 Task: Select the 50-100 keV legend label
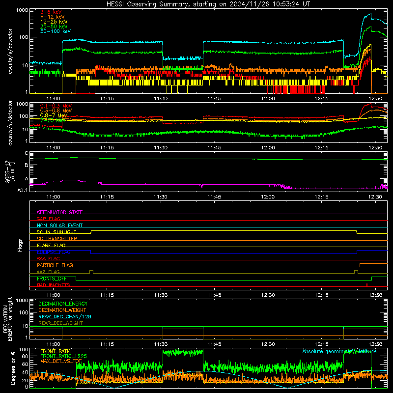click(x=56, y=31)
